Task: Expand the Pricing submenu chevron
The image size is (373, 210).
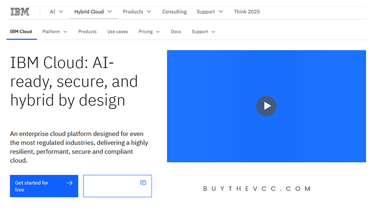Action: click(158, 32)
